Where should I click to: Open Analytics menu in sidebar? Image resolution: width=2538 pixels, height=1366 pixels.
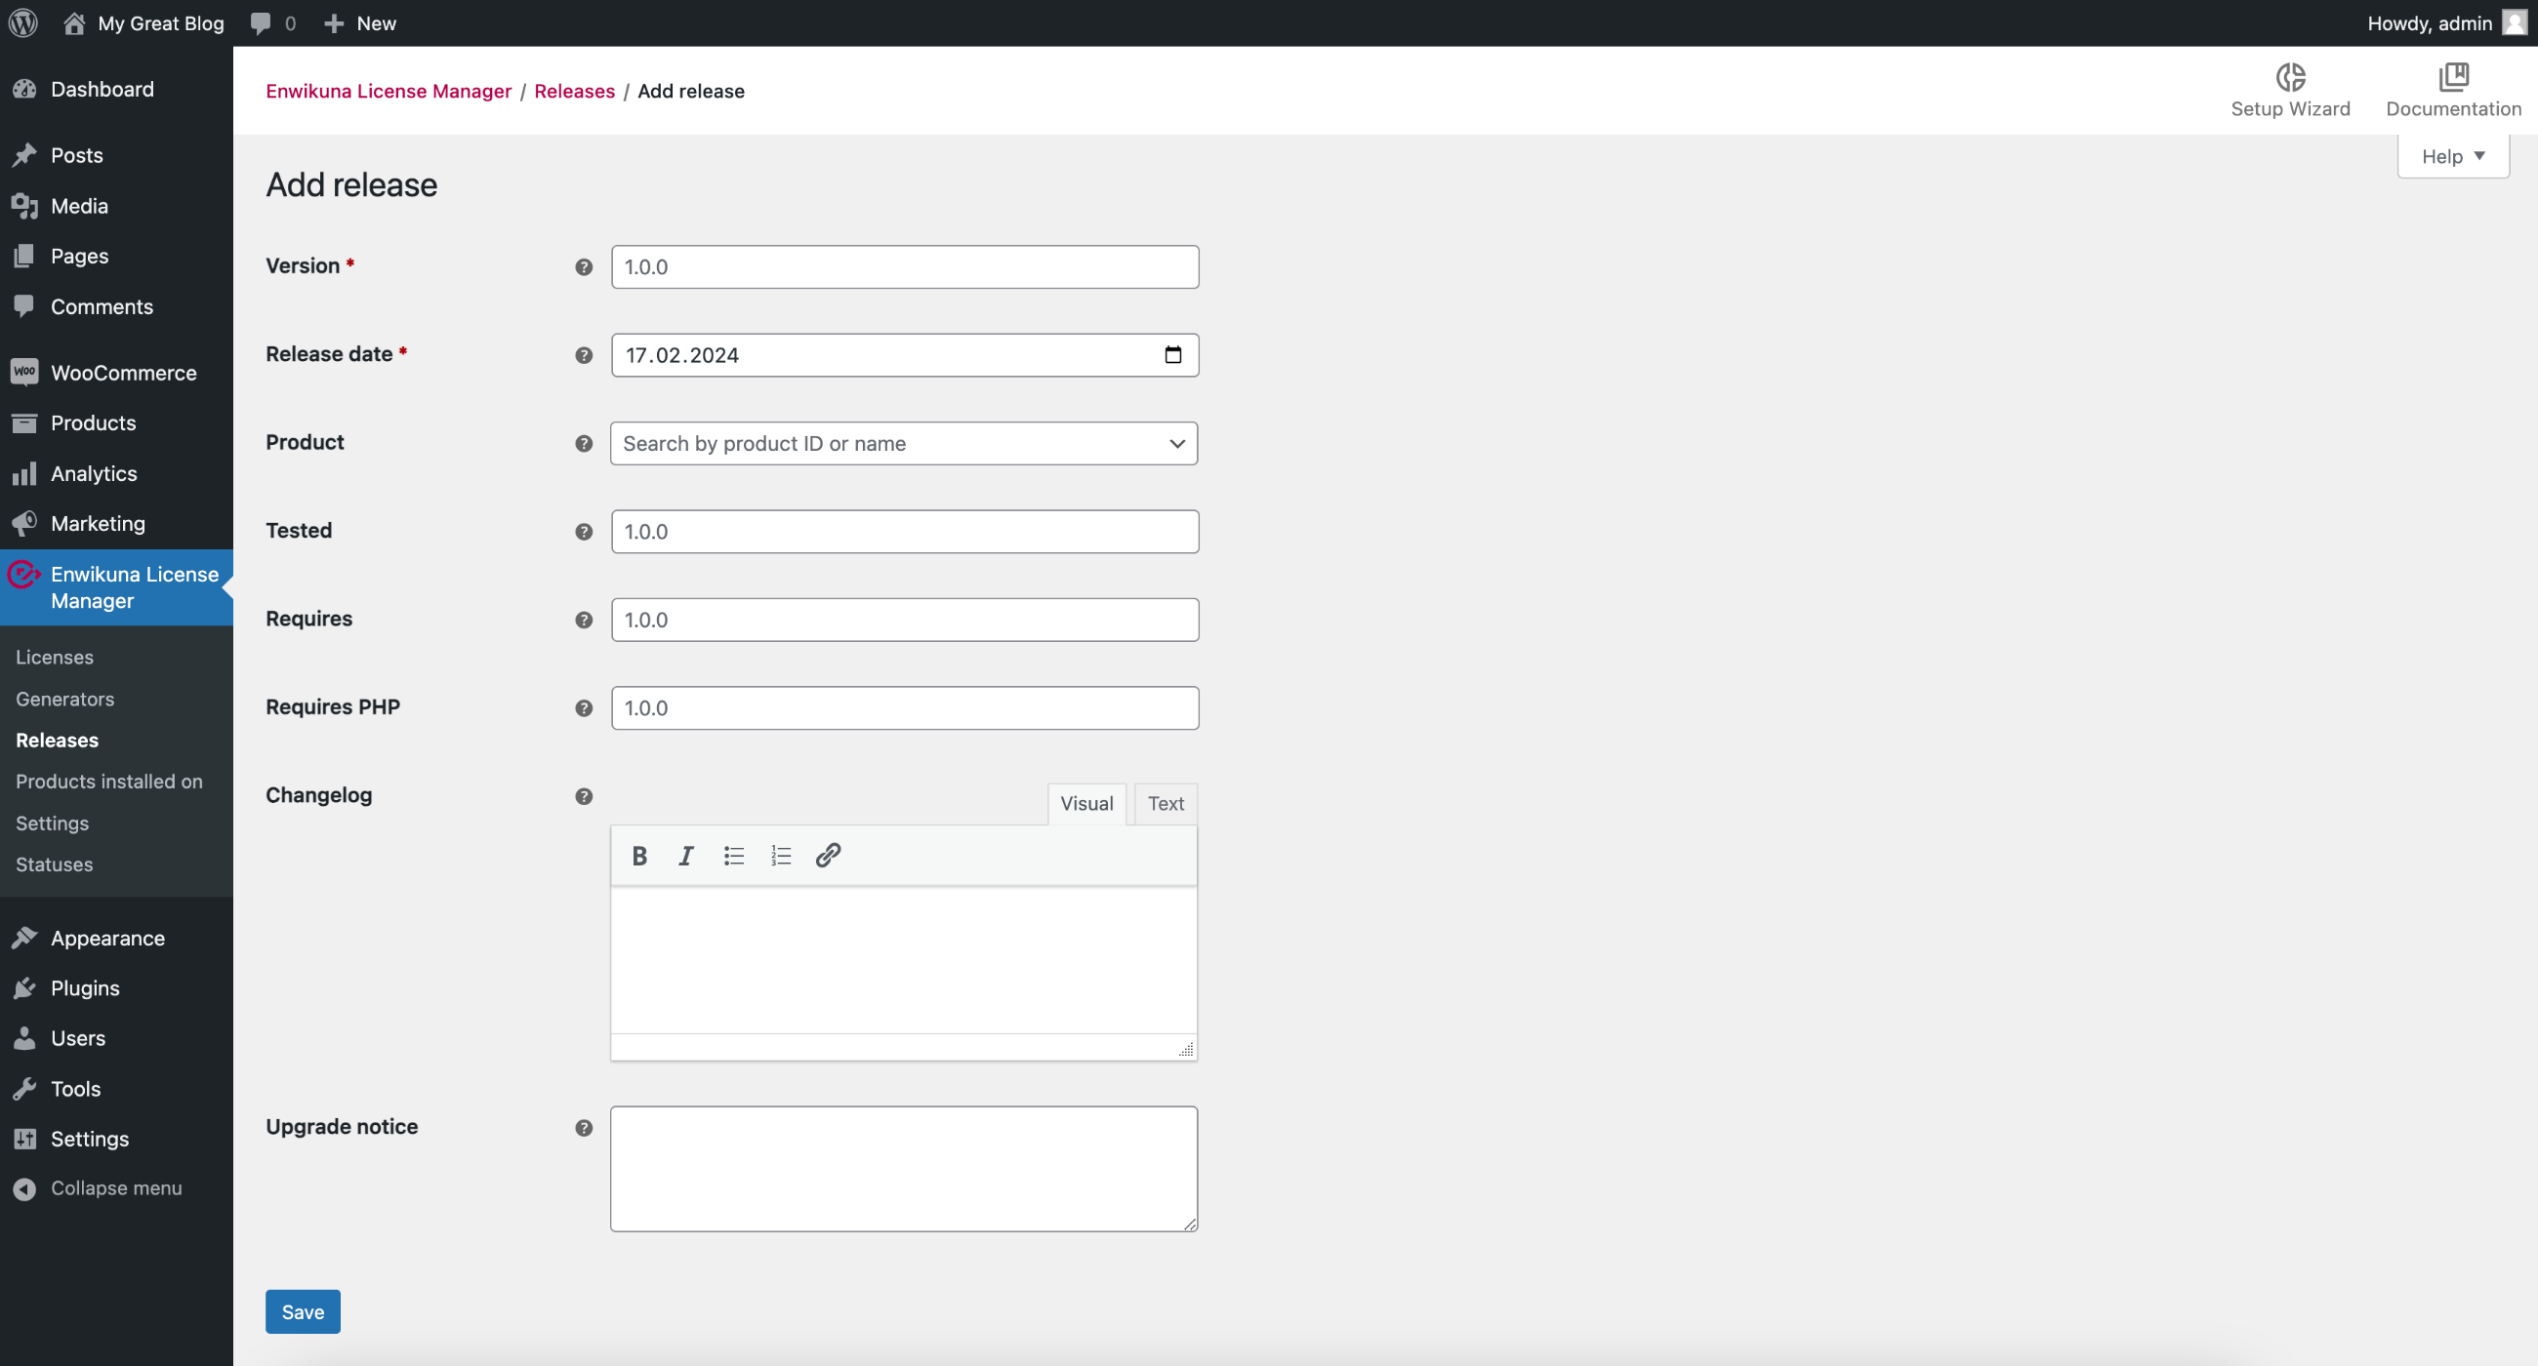pos(116,474)
